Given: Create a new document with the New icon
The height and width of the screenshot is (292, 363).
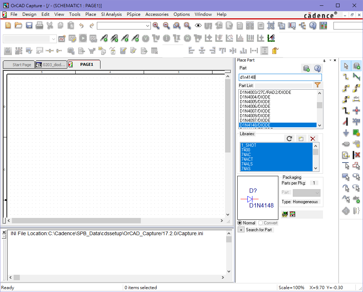Looking at the screenshot, I should tap(8, 26).
